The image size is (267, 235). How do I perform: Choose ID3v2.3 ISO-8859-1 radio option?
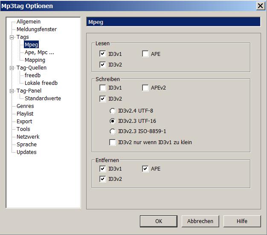point(112,131)
